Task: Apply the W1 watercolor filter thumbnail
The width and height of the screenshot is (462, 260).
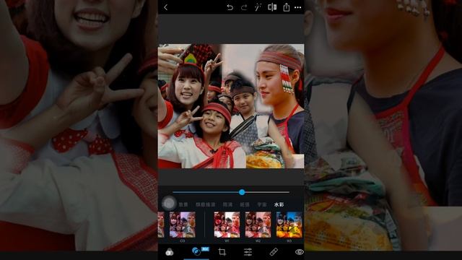Action: tap(227, 225)
